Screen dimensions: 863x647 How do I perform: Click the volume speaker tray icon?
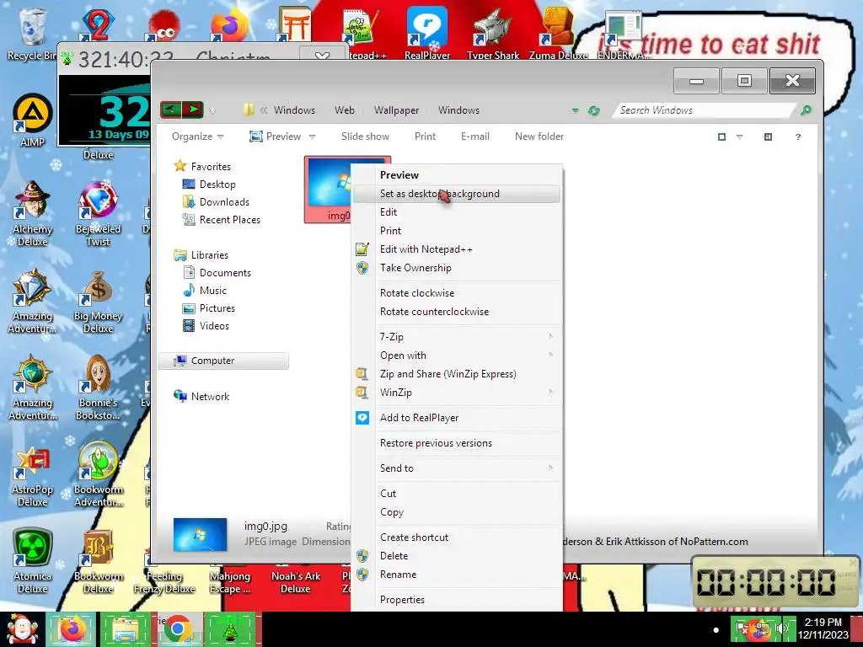781,628
